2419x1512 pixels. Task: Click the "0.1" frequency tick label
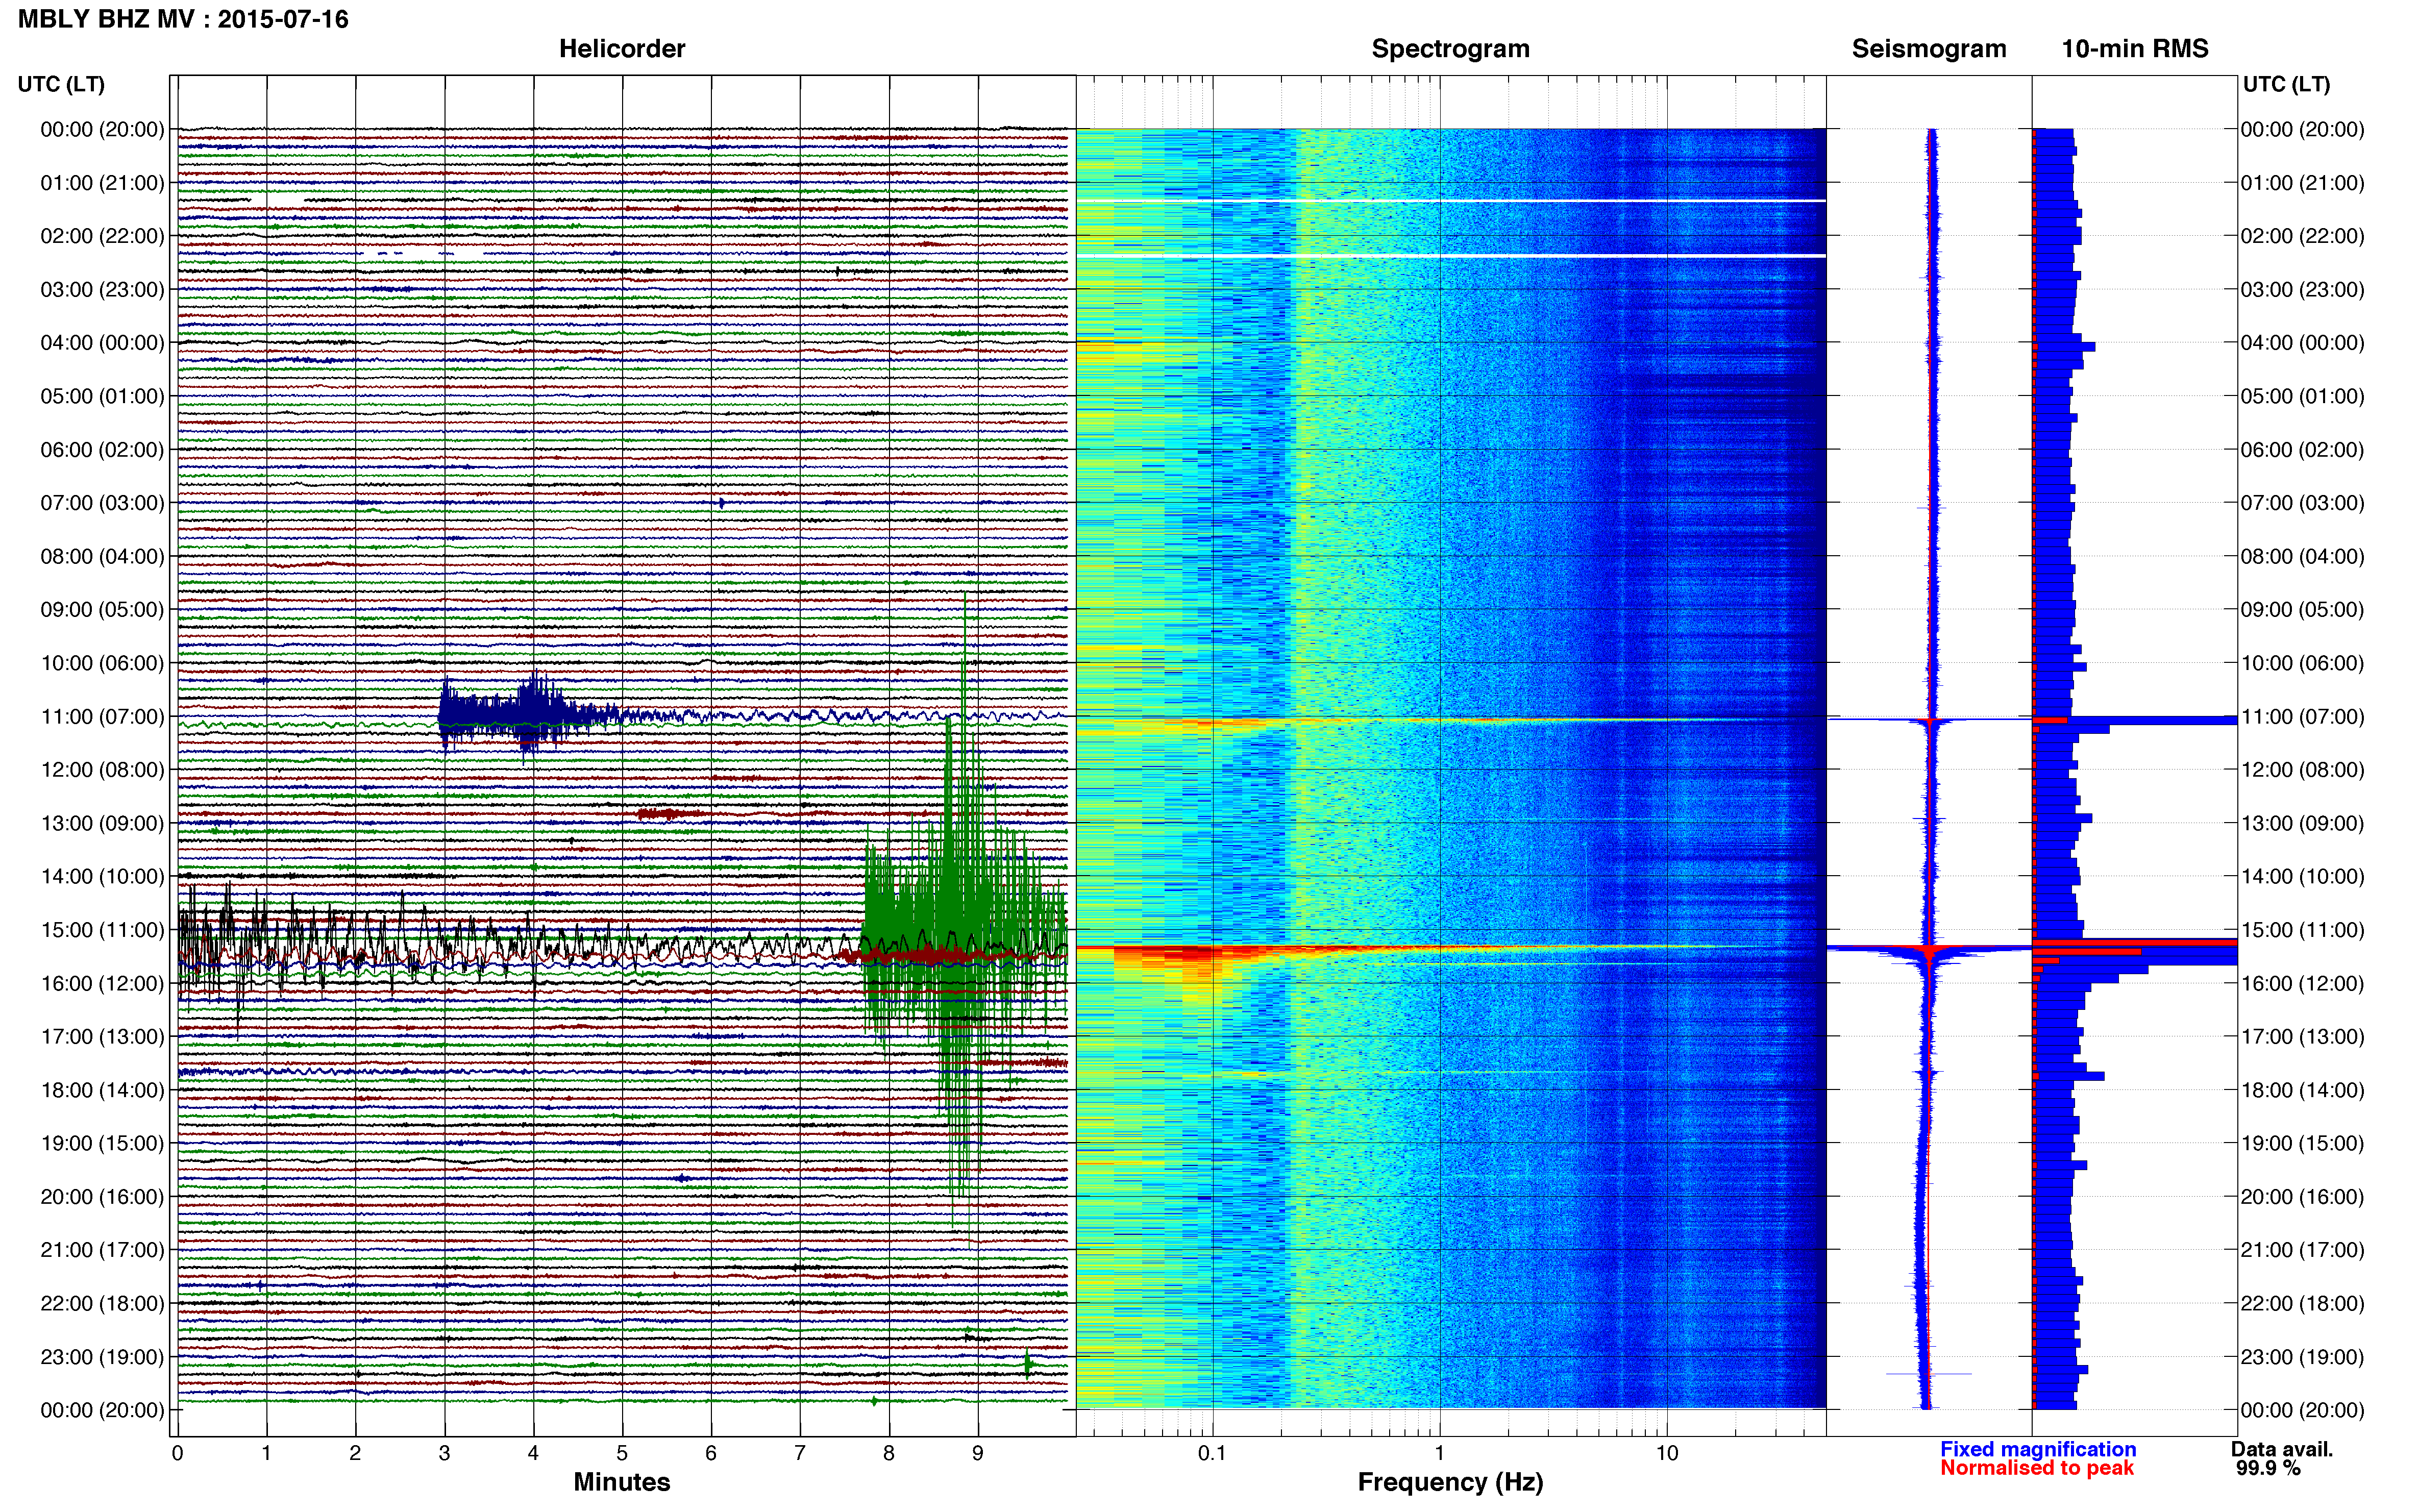click(1212, 1453)
